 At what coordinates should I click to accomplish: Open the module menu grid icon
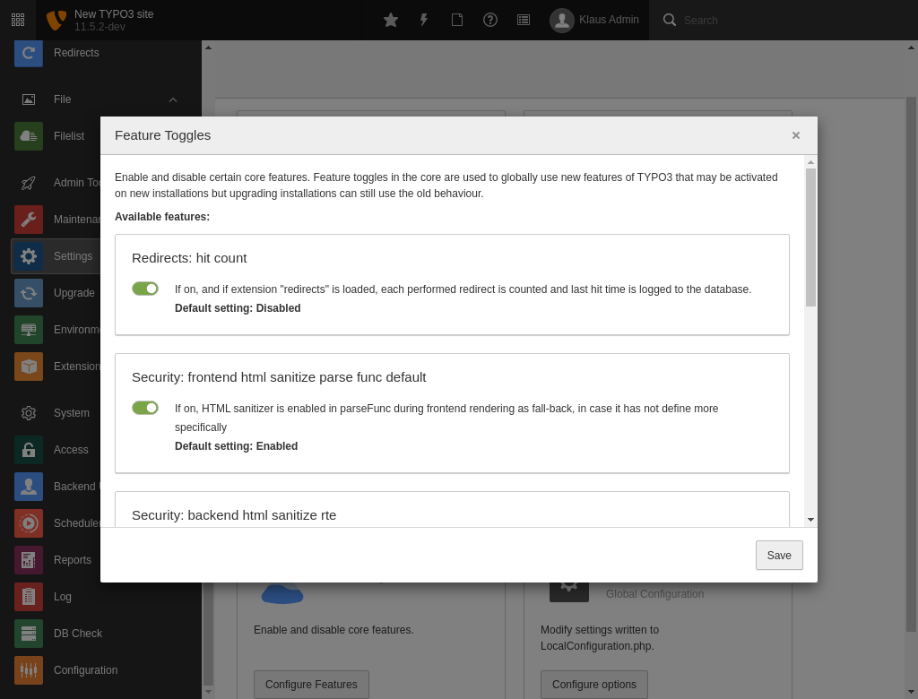(18, 20)
